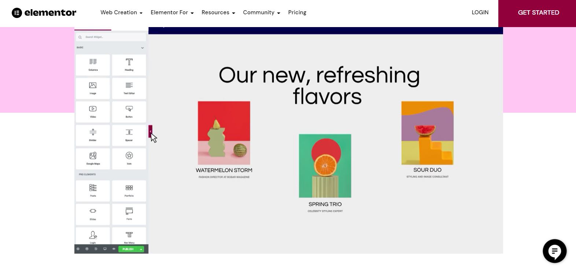Toggle the eye preview icon in footer
Viewport: 576px width, 269px height.
[x=114, y=249]
